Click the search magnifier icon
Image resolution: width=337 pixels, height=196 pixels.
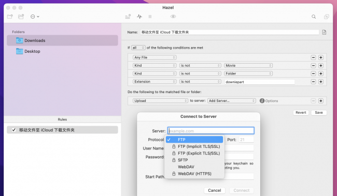tap(314, 17)
